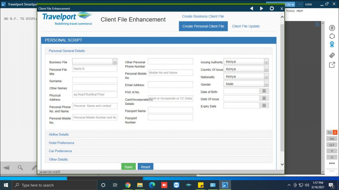The width and height of the screenshot is (339, 190).
Task: Refresh the Client File Enhancement dialog
Action: coord(272,8)
